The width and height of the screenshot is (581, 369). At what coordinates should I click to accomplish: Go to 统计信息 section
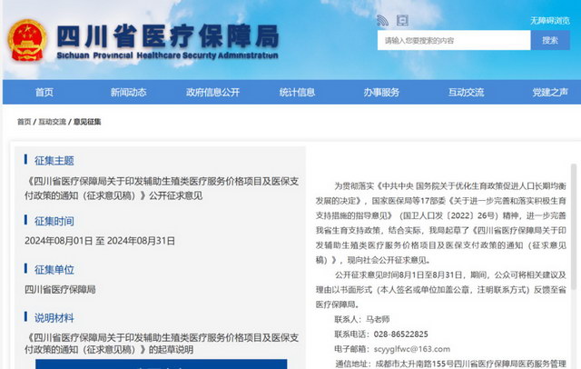297,93
